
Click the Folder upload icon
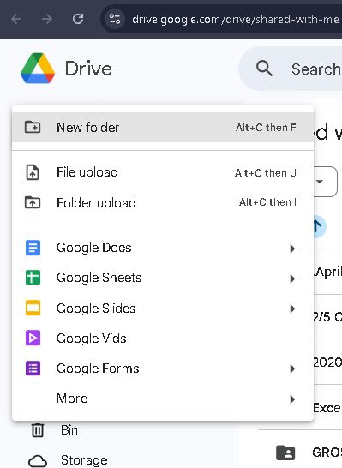tap(33, 202)
